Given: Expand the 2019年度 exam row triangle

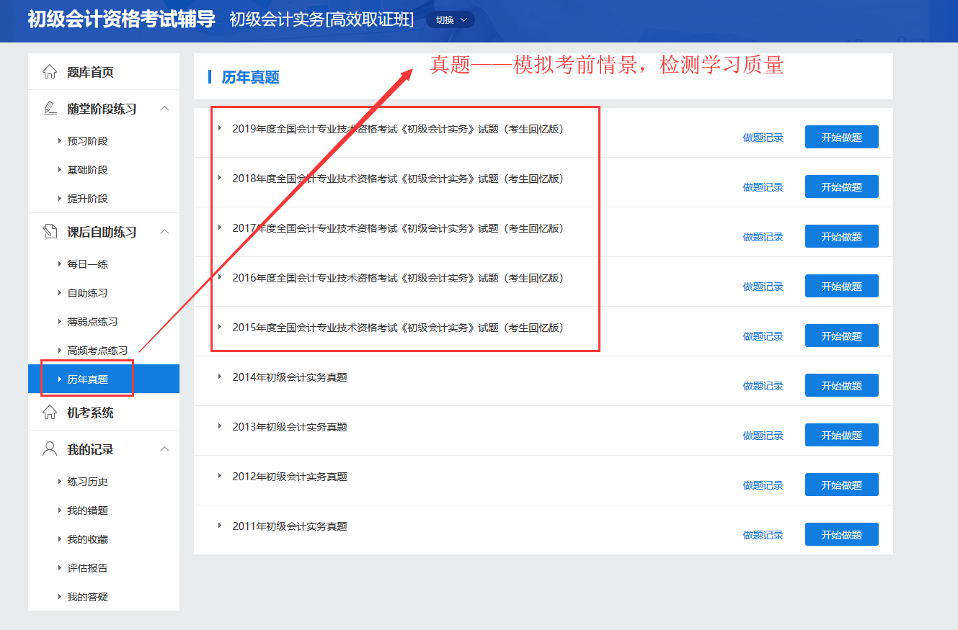Looking at the screenshot, I should pos(220,128).
